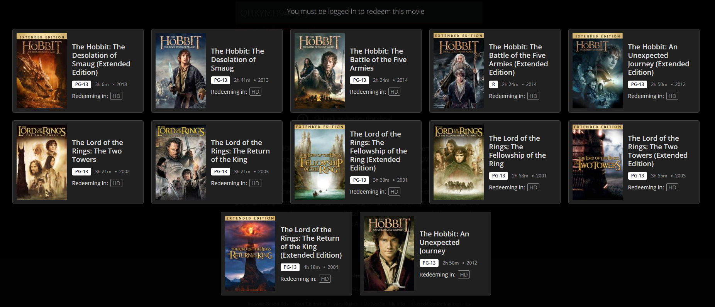715x307 pixels.
Task: Click HD badge on 3h 21m Return of the King card
Action: pyautogui.click(x=255, y=183)
